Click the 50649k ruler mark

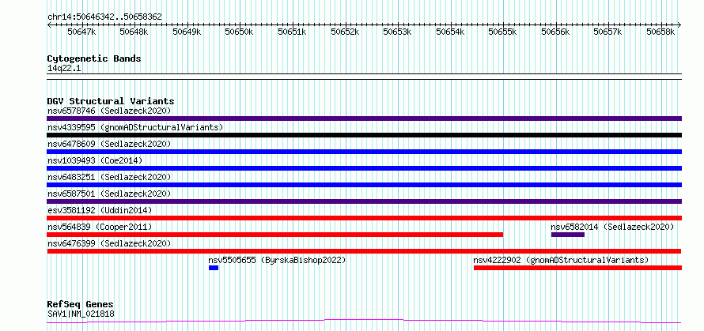pos(187,32)
